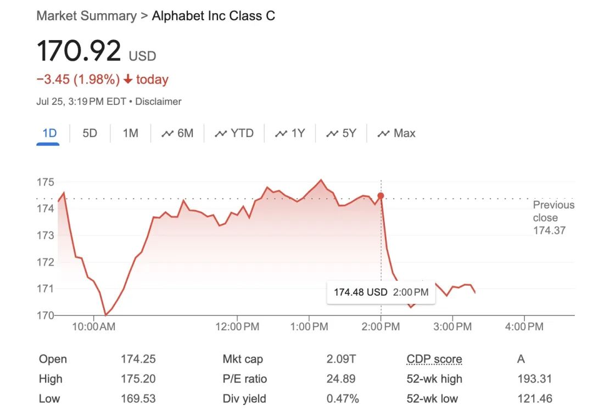Select the 1D time range tab
This screenshot has height=417, width=593.
coord(49,133)
